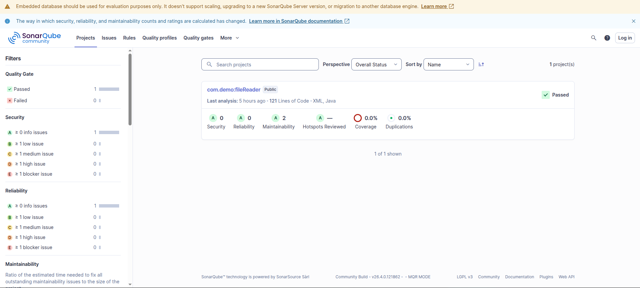Open the Community footer link
Viewport: 640px width, 288px height.
(489, 277)
